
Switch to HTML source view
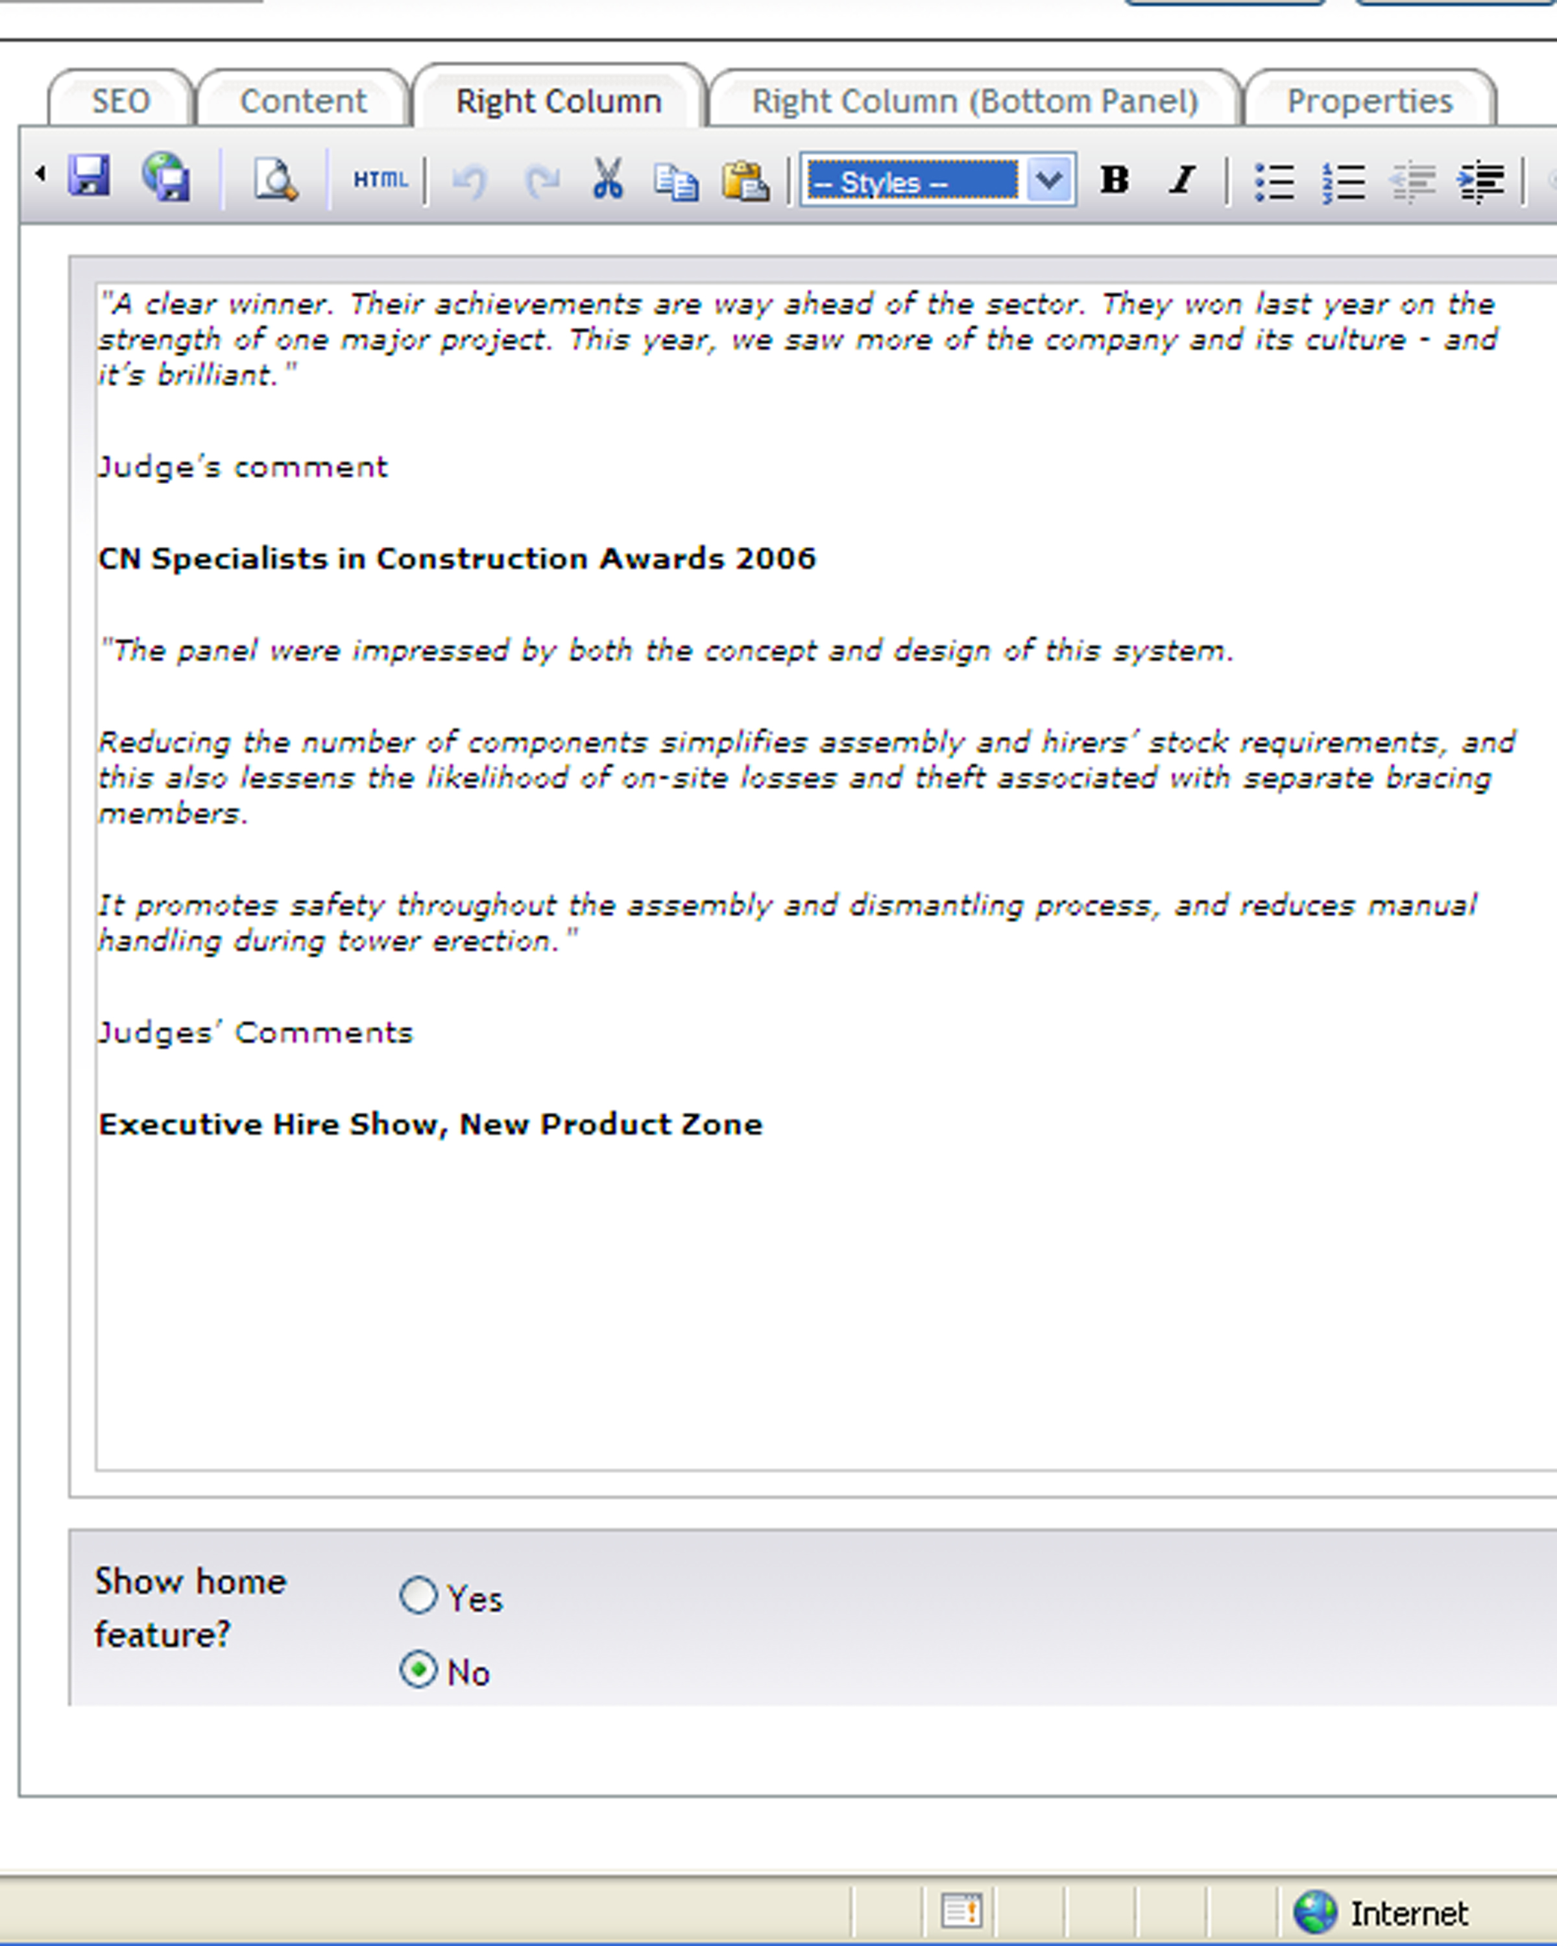click(380, 180)
